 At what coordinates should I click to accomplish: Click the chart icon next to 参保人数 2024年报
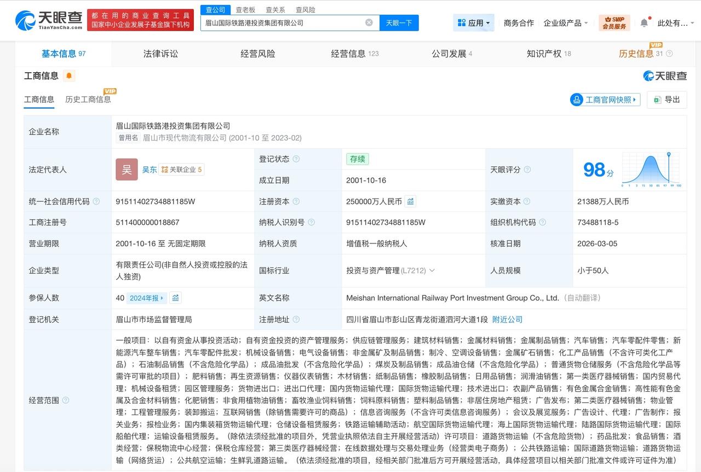click(x=175, y=298)
